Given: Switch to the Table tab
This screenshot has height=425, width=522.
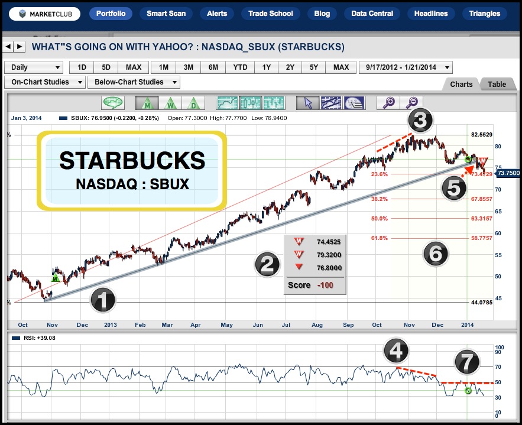Looking at the screenshot, I should [497, 84].
